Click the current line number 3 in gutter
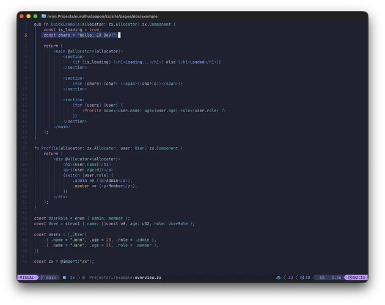 (x=26, y=35)
